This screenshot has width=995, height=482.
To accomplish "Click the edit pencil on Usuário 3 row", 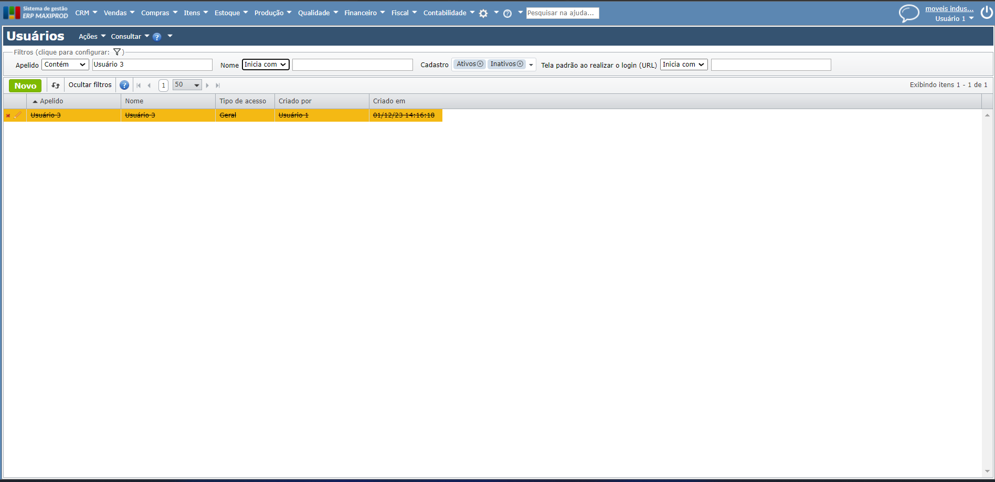I will tap(18, 115).
